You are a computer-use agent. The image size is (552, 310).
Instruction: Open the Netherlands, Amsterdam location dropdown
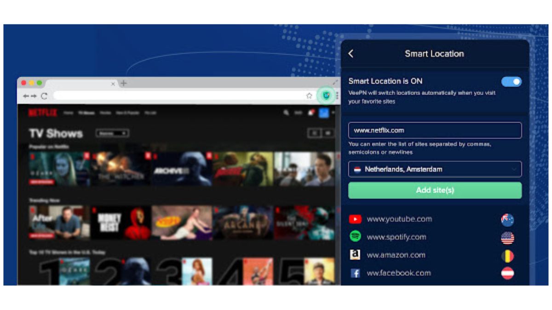pyautogui.click(x=435, y=169)
